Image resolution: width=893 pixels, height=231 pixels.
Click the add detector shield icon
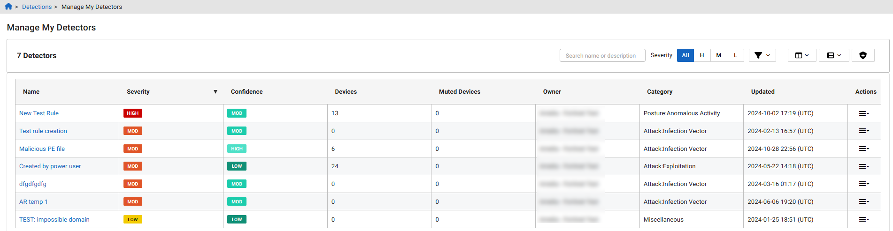[x=862, y=55]
